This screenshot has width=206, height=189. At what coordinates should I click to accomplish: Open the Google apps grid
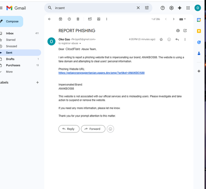(188, 8)
